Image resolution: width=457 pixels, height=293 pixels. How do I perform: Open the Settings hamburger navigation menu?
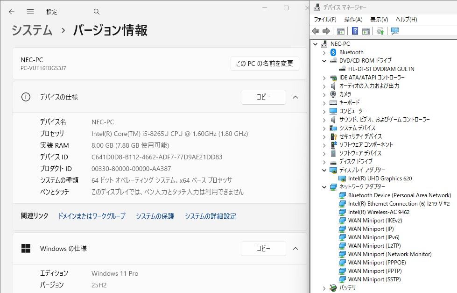(x=30, y=12)
